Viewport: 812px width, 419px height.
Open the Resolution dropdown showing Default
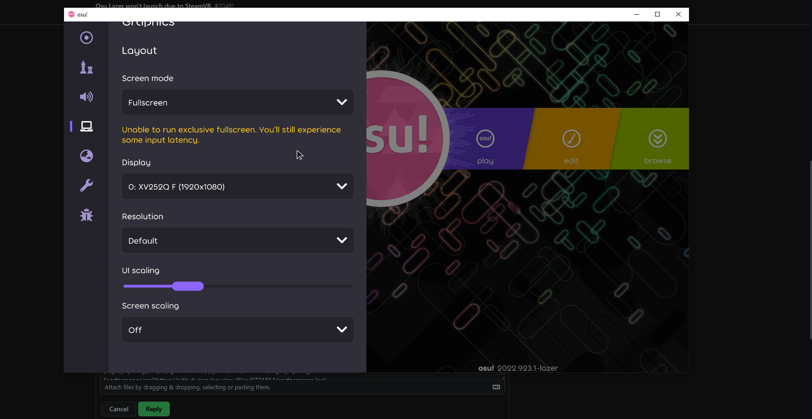tap(237, 240)
